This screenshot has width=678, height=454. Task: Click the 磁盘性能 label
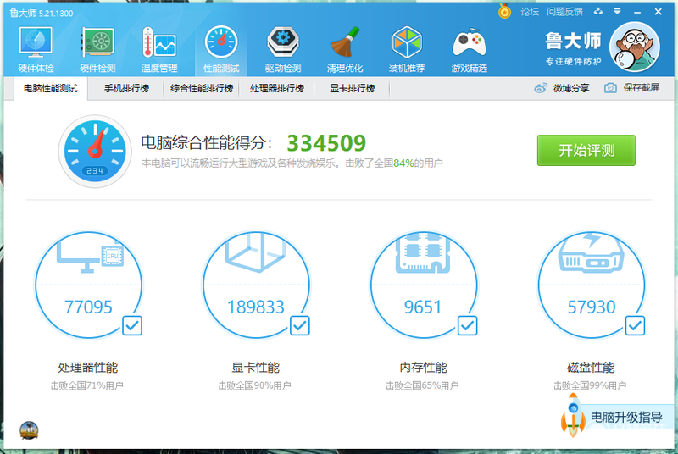[591, 368]
